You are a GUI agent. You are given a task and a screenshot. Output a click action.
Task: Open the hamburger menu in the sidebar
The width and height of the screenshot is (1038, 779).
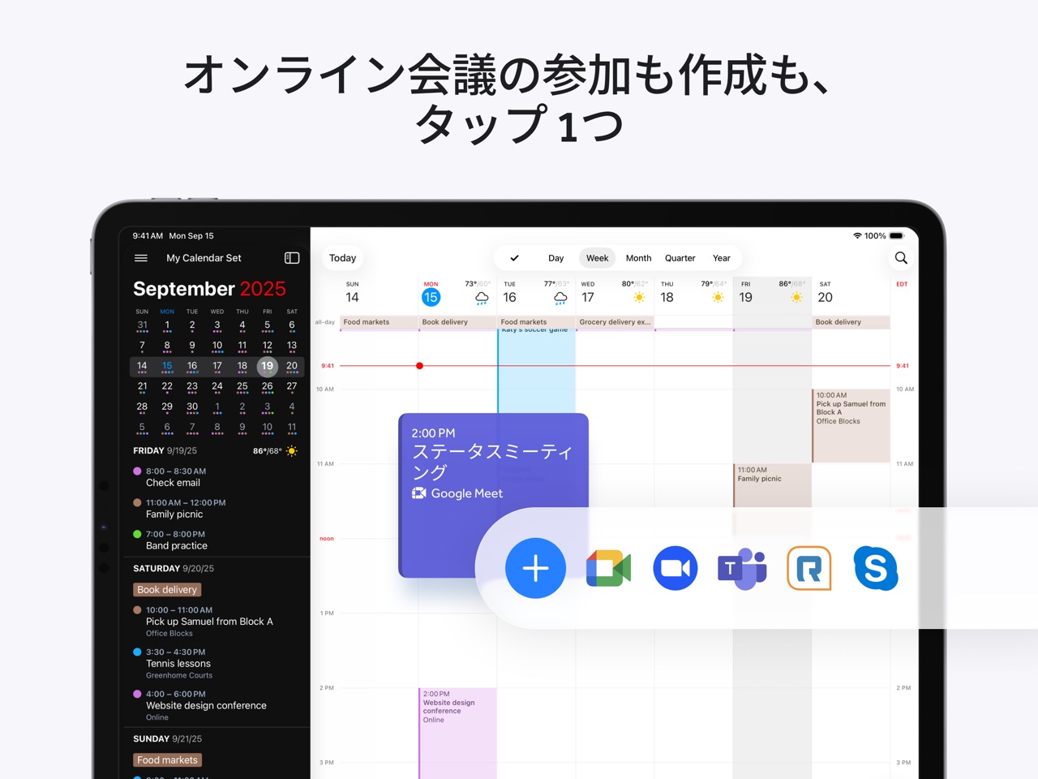(x=141, y=258)
